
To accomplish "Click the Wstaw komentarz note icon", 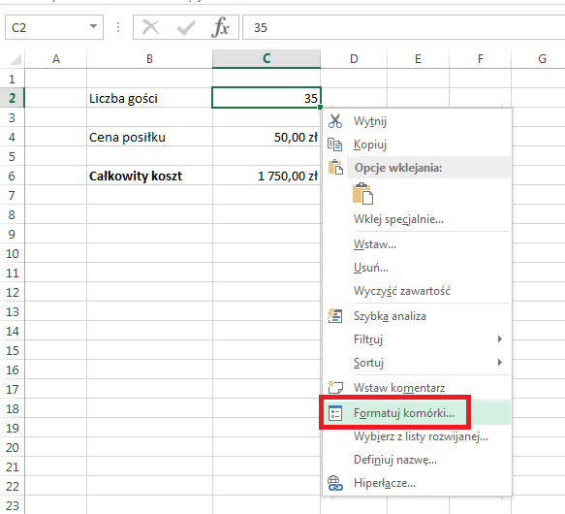I will 335,387.
